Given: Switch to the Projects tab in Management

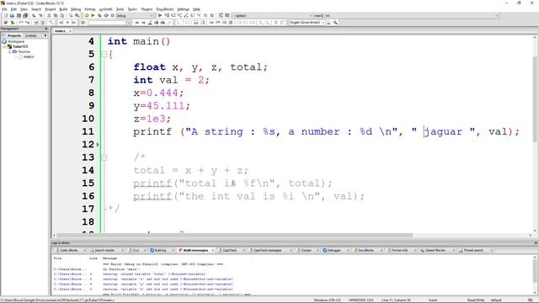Looking at the screenshot, I should click(x=14, y=35).
